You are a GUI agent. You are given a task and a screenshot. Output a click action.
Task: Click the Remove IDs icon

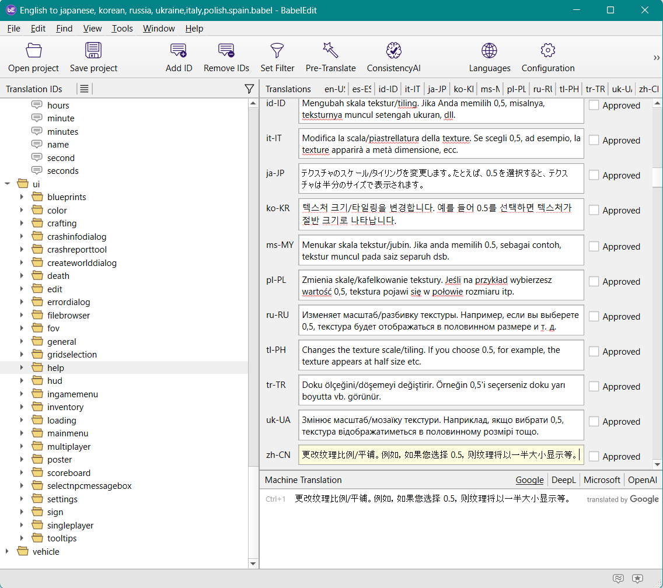(x=226, y=51)
